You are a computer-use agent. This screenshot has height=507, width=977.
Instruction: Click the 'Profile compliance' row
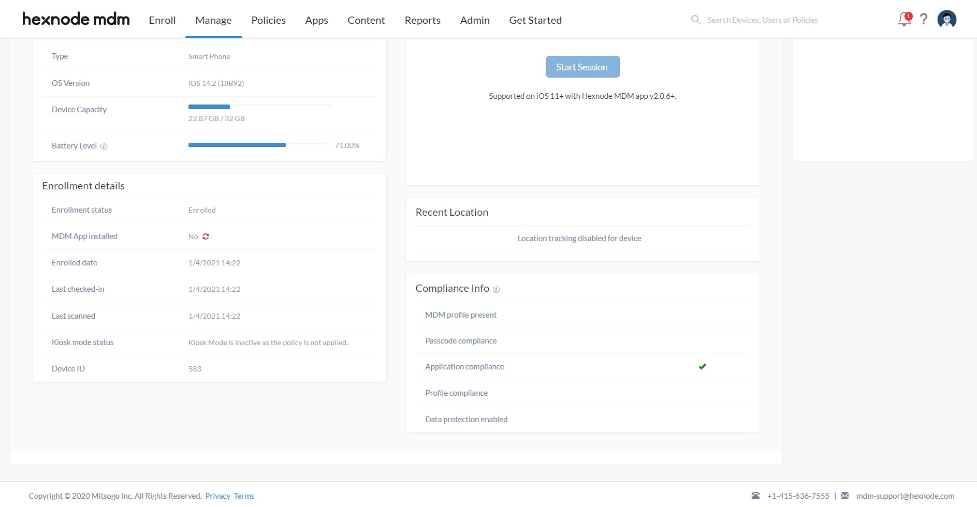point(582,393)
